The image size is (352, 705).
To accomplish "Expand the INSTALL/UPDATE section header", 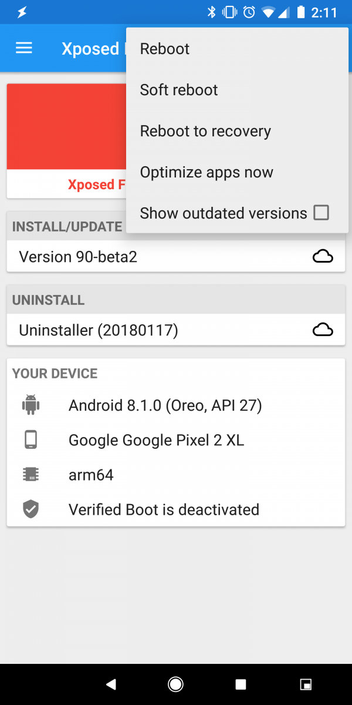I will point(66,226).
